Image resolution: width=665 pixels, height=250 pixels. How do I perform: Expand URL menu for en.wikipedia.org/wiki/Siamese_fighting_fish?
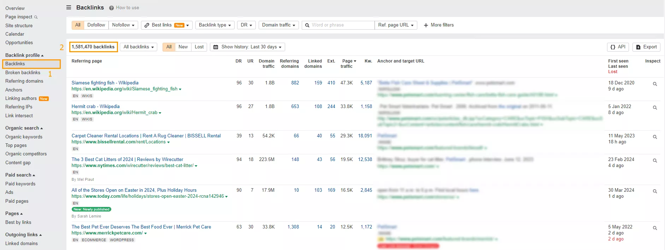pos(180,89)
